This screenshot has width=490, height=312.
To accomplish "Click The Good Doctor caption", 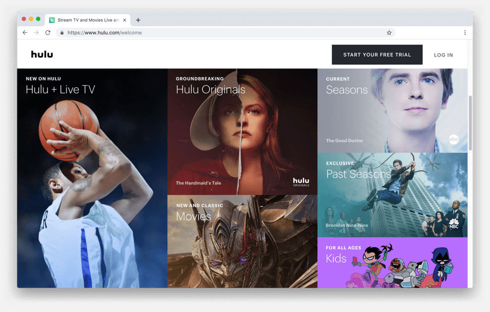I will (x=344, y=141).
